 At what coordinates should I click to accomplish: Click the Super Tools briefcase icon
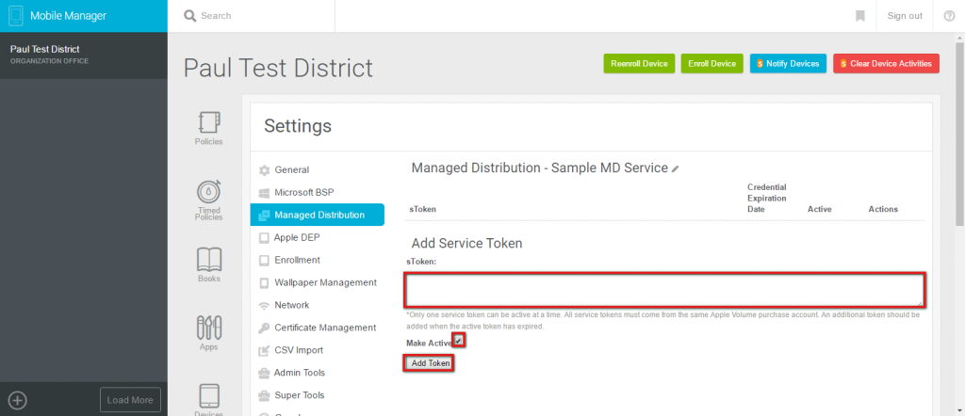(x=264, y=395)
